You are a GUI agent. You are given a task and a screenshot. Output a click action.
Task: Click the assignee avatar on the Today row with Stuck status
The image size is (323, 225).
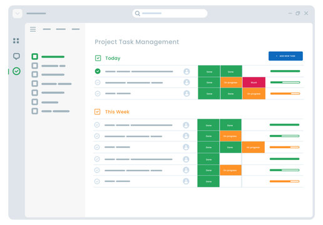[x=187, y=82]
